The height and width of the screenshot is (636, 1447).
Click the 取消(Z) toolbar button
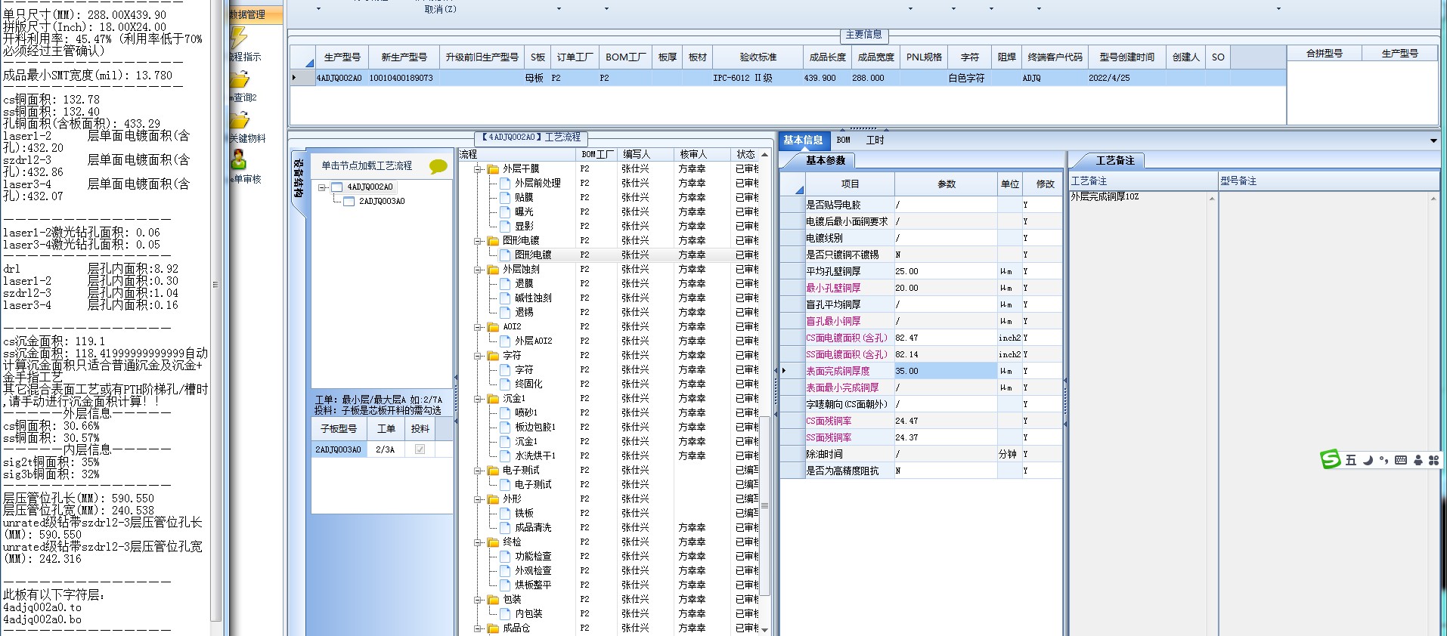coord(440,9)
